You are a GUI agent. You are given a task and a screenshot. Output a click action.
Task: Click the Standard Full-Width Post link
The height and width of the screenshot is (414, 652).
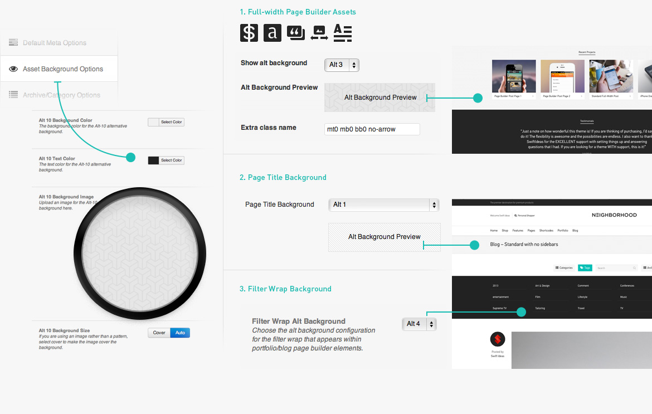coord(605,96)
